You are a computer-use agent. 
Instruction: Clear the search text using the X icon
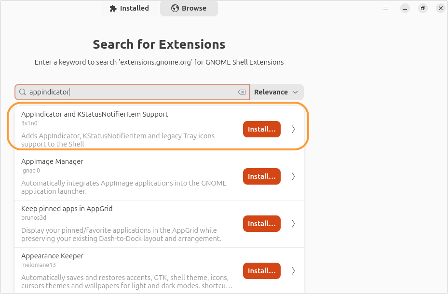point(241,92)
